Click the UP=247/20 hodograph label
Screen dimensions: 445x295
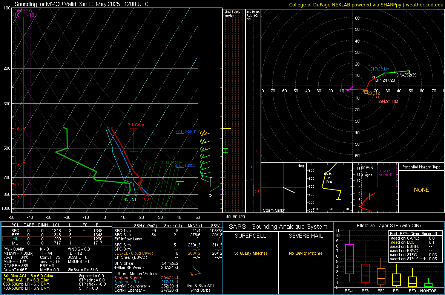click(x=385, y=80)
